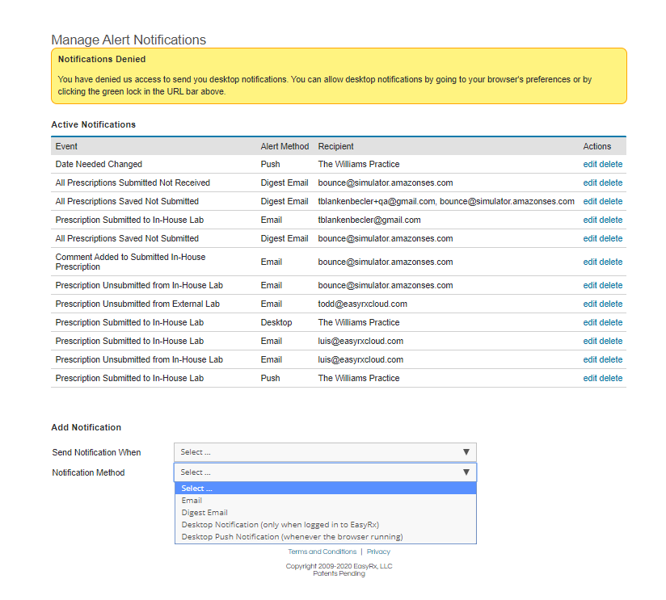Image resolution: width=666 pixels, height=600 pixels.
Task: Delete luis@easyrxcloud.com Unsubmitted from In-House alert
Action: coord(611,360)
